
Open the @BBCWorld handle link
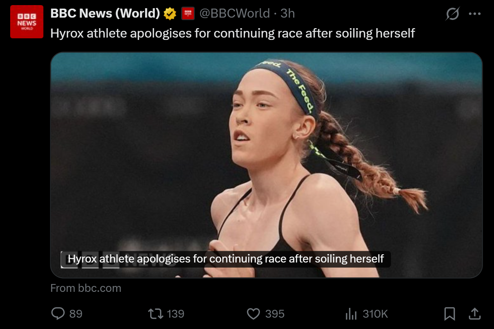click(234, 14)
